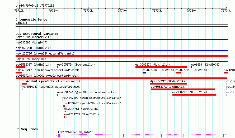Click the red bar under esv3582371
Image resolution: width=235 pixels, height=138 pixels.
[x=183, y=89]
